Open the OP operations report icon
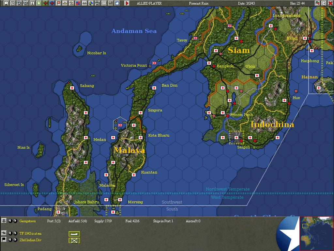Viewport: 334px width, 251px height. (104, 3)
